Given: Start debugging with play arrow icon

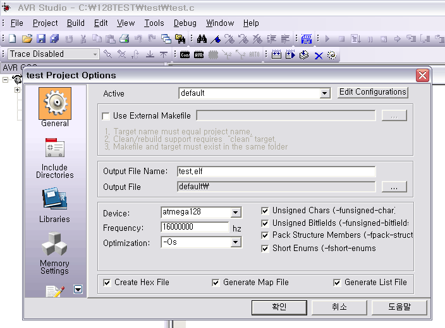Looking at the screenshot, I should tap(327, 38).
